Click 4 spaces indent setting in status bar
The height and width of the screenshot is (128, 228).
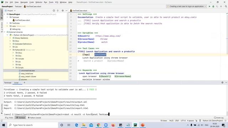(190, 121)
